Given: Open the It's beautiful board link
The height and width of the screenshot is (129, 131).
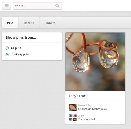Looking at the screenshot, I should tap(86, 119).
